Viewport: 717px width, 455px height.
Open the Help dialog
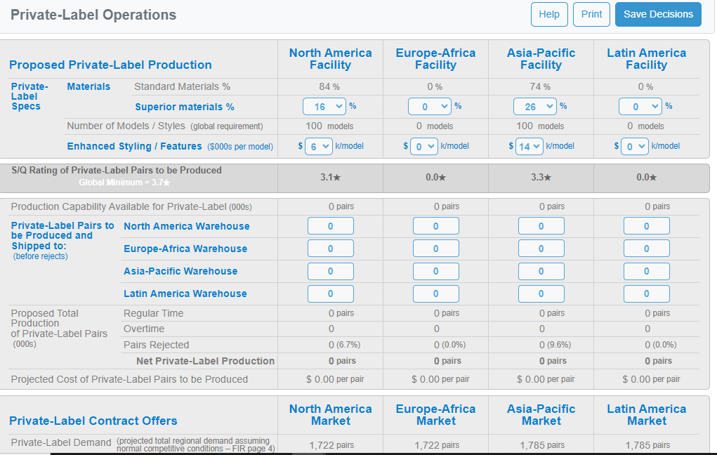[x=549, y=14]
